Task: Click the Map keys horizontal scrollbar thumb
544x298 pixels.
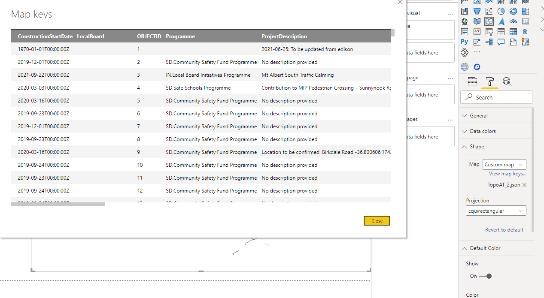Action: point(58,204)
